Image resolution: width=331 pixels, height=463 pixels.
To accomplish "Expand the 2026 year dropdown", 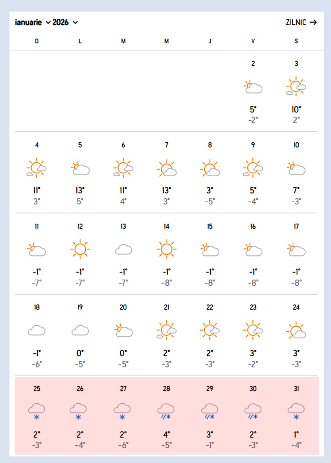I will pyautogui.click(x=65, y=23).
